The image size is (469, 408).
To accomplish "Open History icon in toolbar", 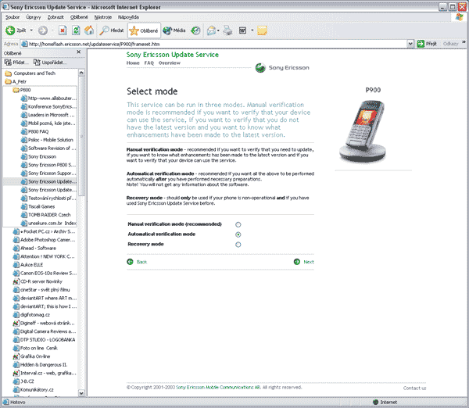I will tap(195, 30).
